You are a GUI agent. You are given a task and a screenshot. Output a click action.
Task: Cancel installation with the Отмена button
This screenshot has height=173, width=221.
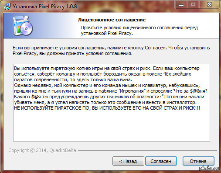click(x=198, y=161)
